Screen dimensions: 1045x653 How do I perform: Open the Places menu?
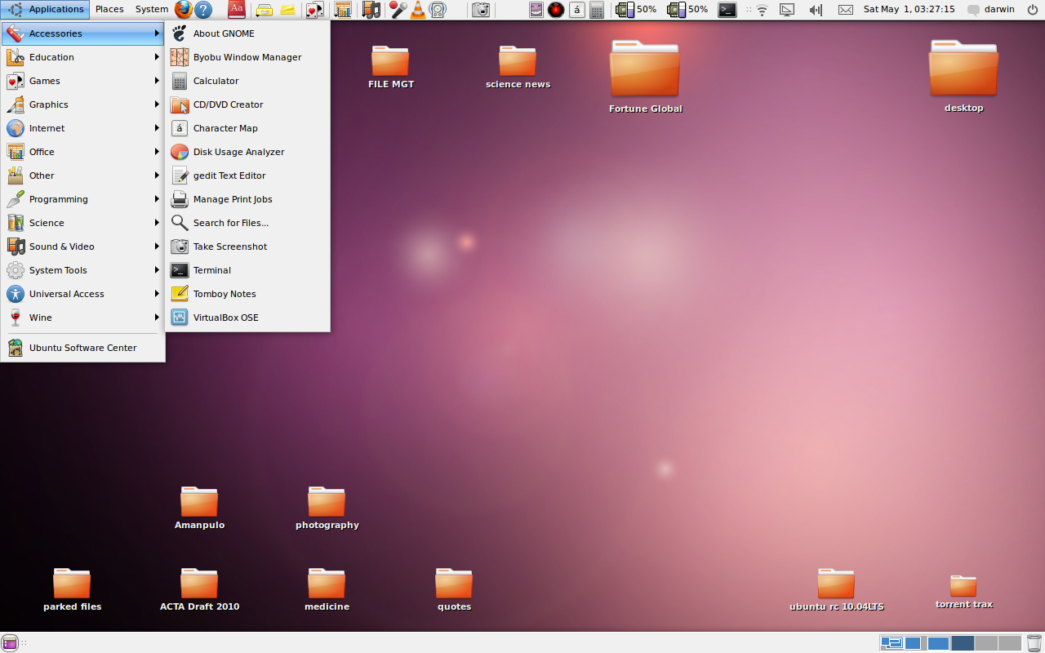[109, 10]
